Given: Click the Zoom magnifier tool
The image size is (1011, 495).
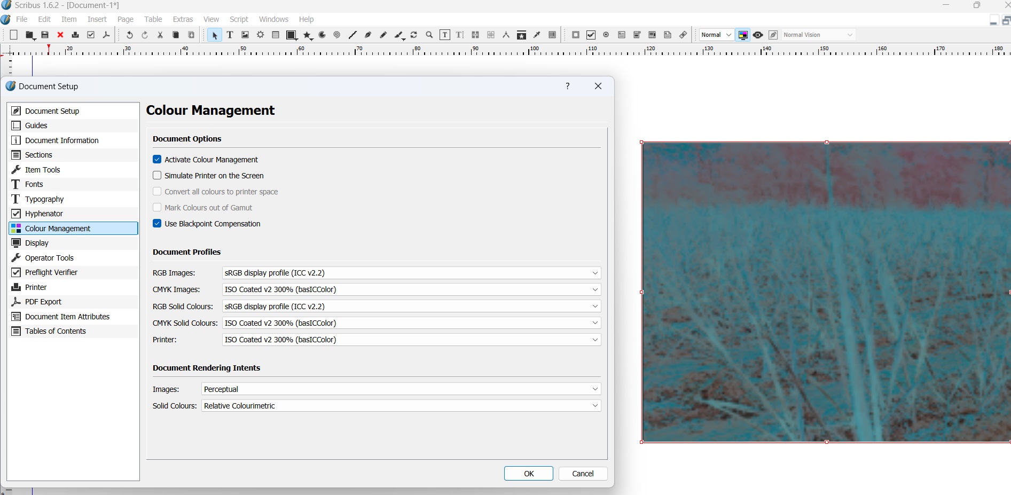Looking at the screenshot, I should click(x=429, y=35).
